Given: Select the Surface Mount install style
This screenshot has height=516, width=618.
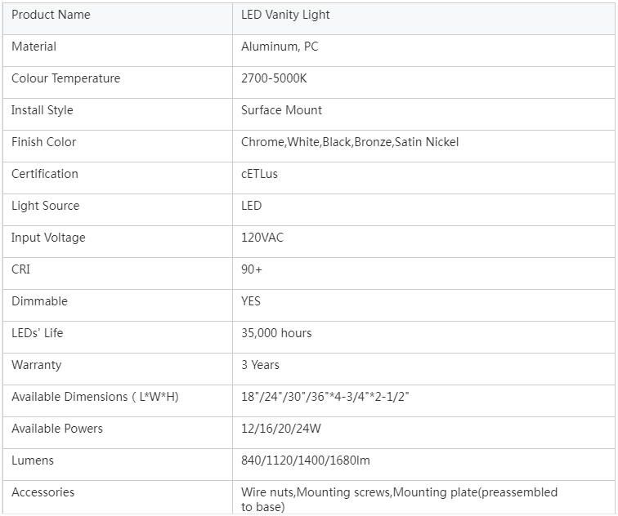Looking at the screenshot, I should (281, 110).
